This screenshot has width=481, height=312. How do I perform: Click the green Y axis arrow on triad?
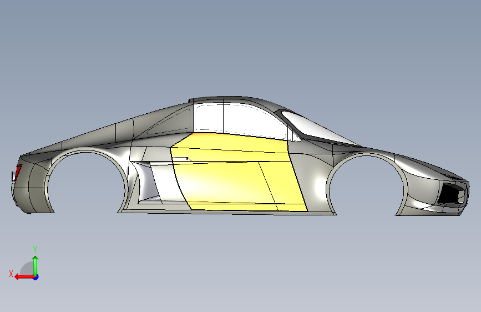(36, 265)
